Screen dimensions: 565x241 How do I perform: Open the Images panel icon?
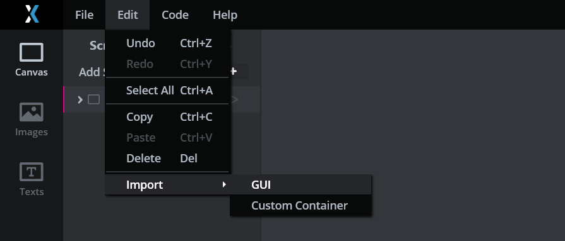pyautogui.click(x=32, y=112)
